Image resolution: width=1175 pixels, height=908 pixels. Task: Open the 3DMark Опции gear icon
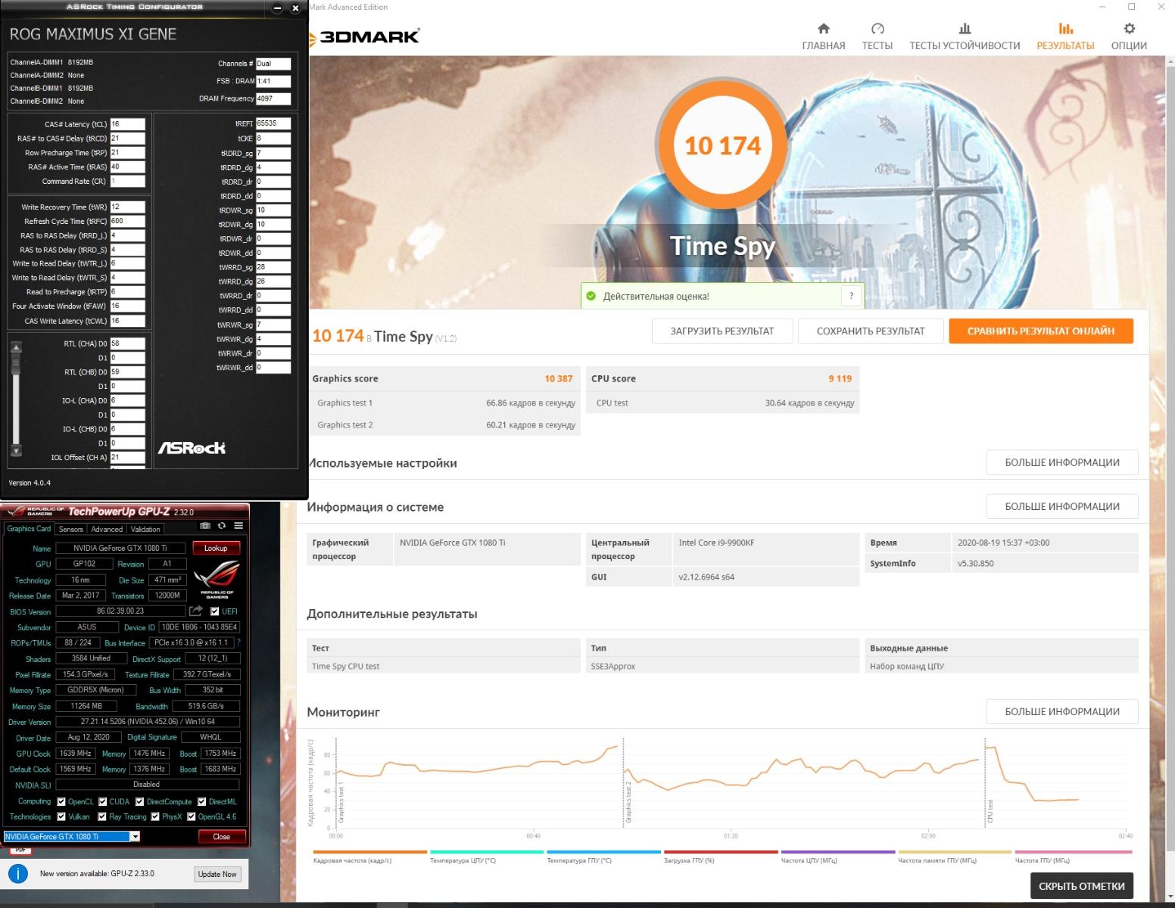1128,30
